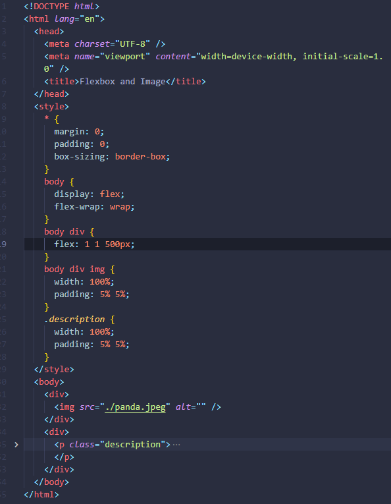
Task: Click the display: flex; declaration
Action: (x=89, y=194)
